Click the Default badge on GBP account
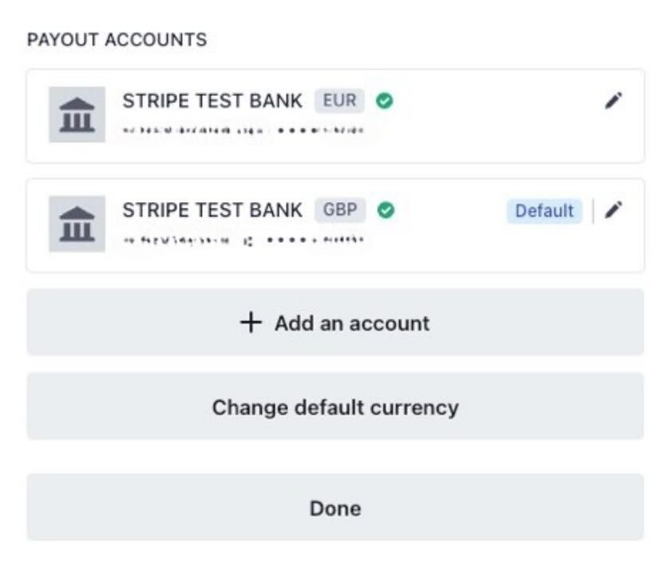The image size is (661, 564). point(544,211)
